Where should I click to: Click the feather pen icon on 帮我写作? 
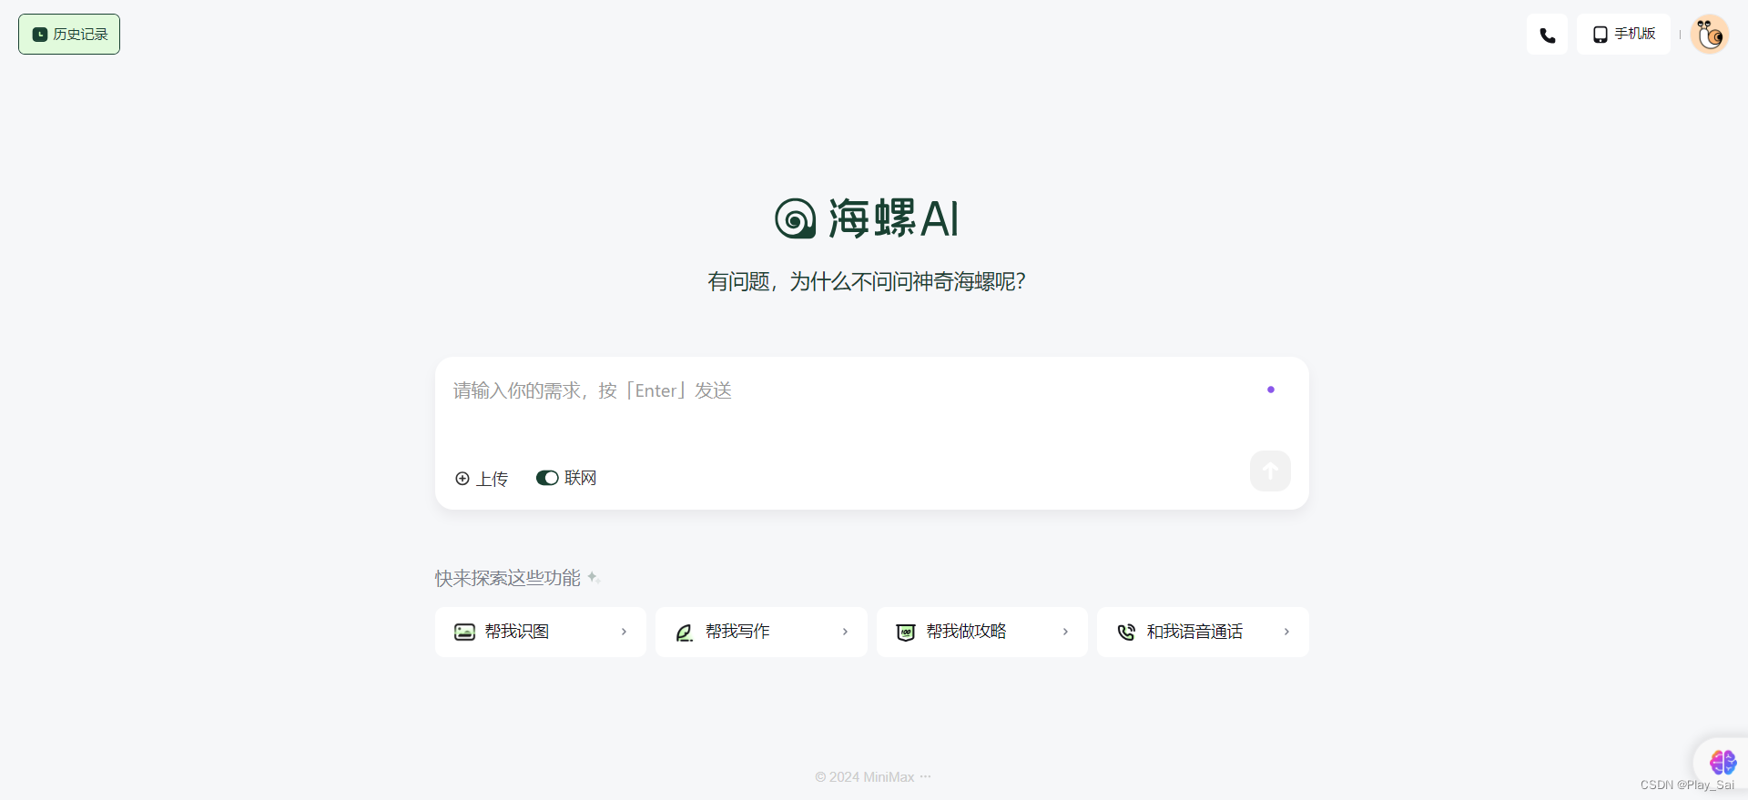click(x=685, y=633)
